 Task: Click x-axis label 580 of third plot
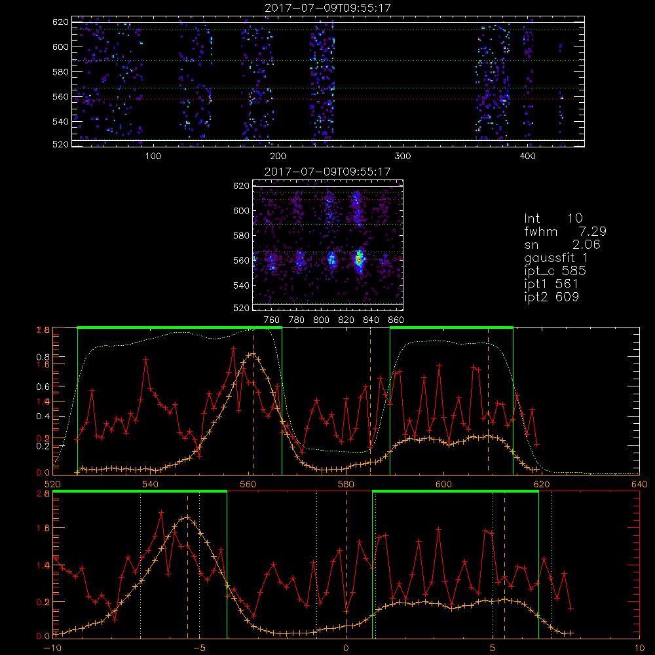[346, 485]
